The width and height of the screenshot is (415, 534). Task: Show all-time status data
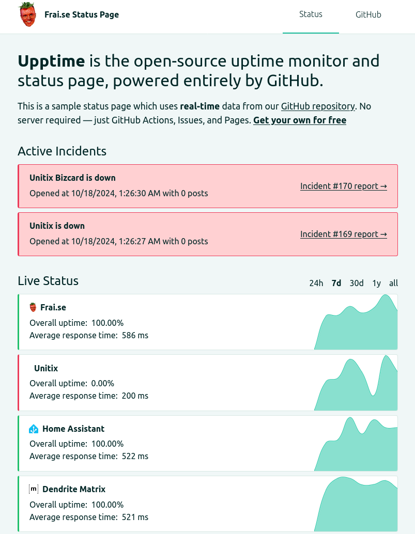pyautogui.click(x=393, y=283)
